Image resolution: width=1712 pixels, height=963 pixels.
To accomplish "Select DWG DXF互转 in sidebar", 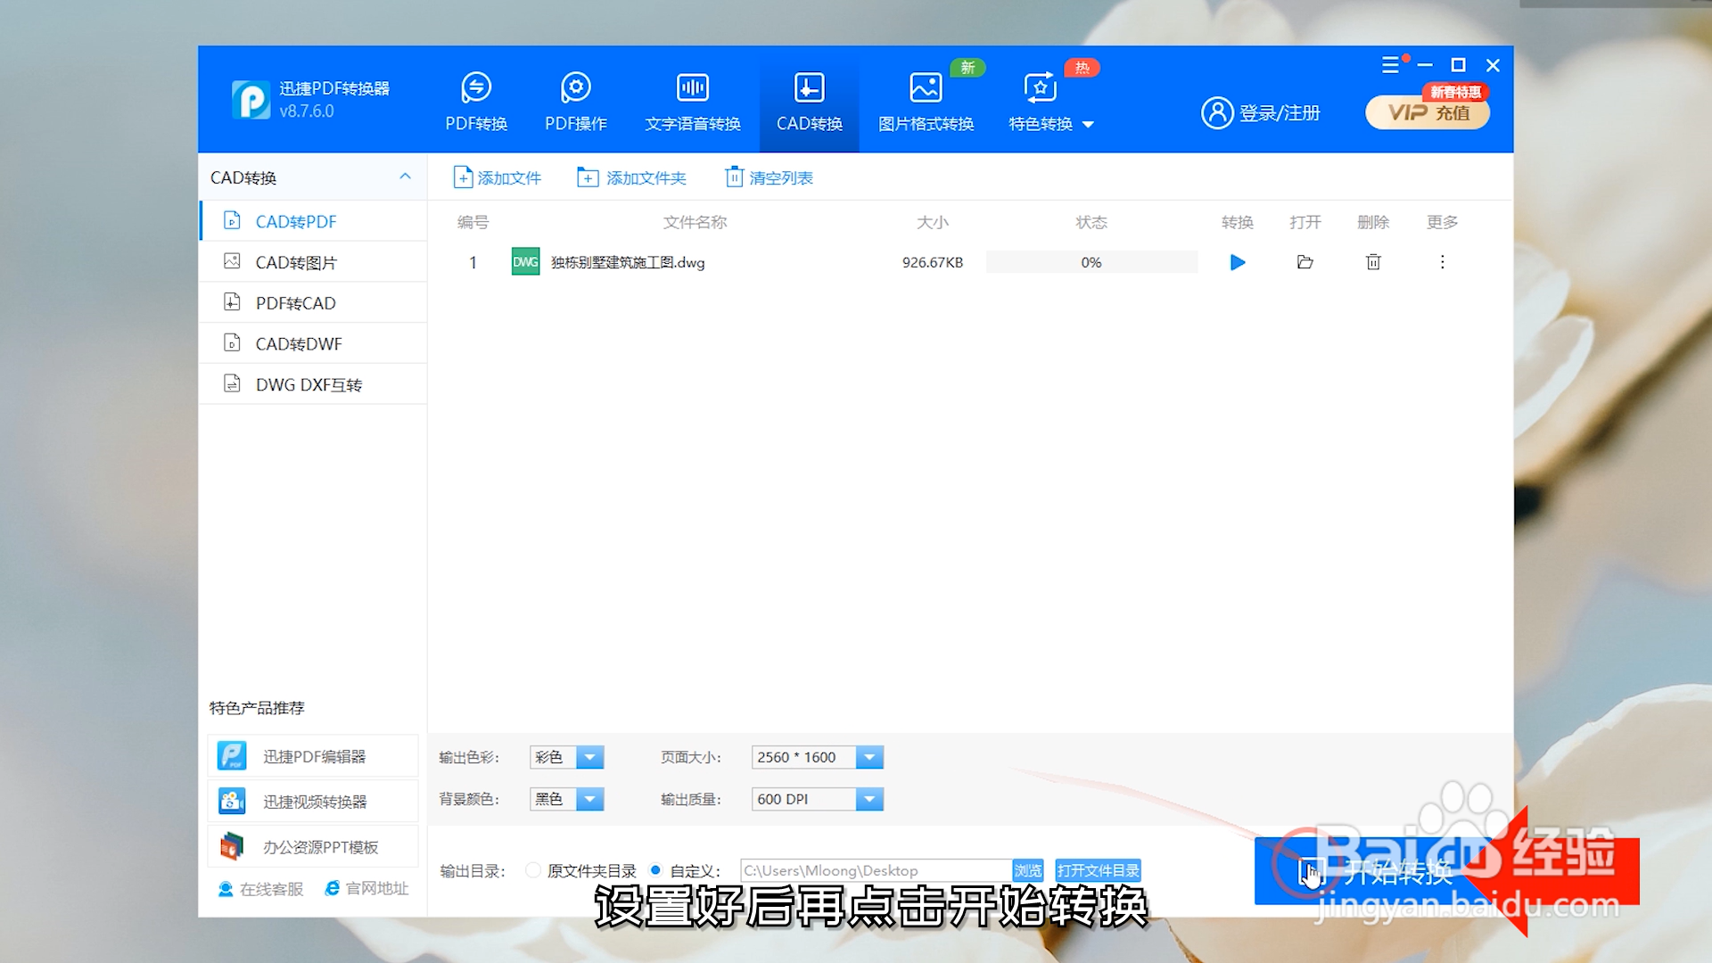I will click(x=313, y=384).
